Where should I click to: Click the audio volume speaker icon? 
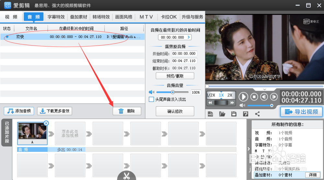click(151, 92)
